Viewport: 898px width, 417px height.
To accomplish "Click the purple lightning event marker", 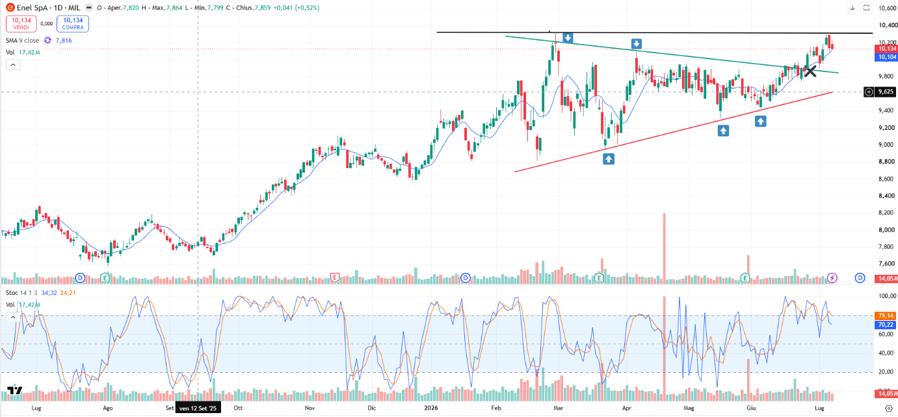I will tap(832, 278).
